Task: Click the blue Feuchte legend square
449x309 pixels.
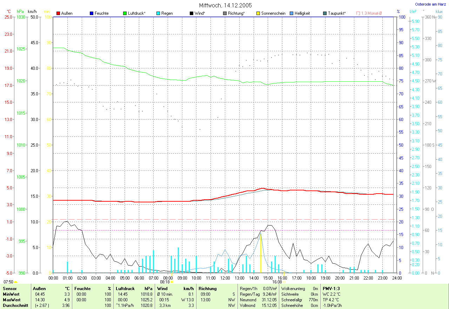Action: coord(92,13)
